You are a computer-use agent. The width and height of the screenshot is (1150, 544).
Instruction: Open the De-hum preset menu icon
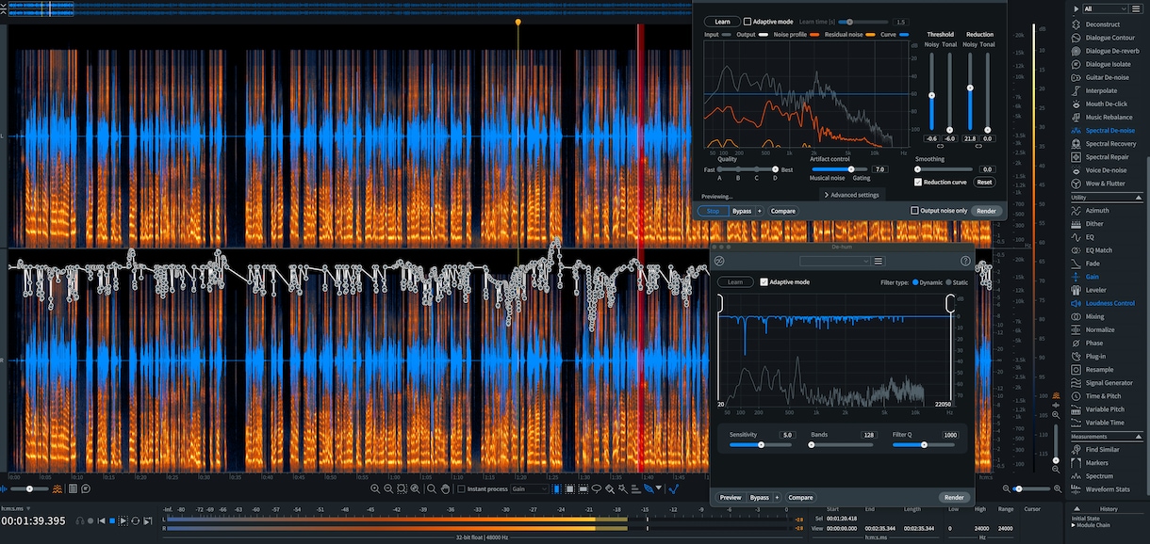(879, 261)
